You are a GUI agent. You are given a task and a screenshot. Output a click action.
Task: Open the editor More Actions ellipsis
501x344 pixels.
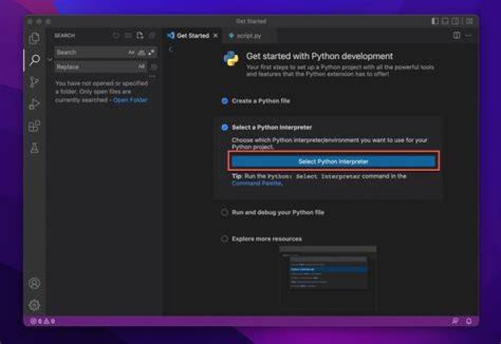coord(469,35)
